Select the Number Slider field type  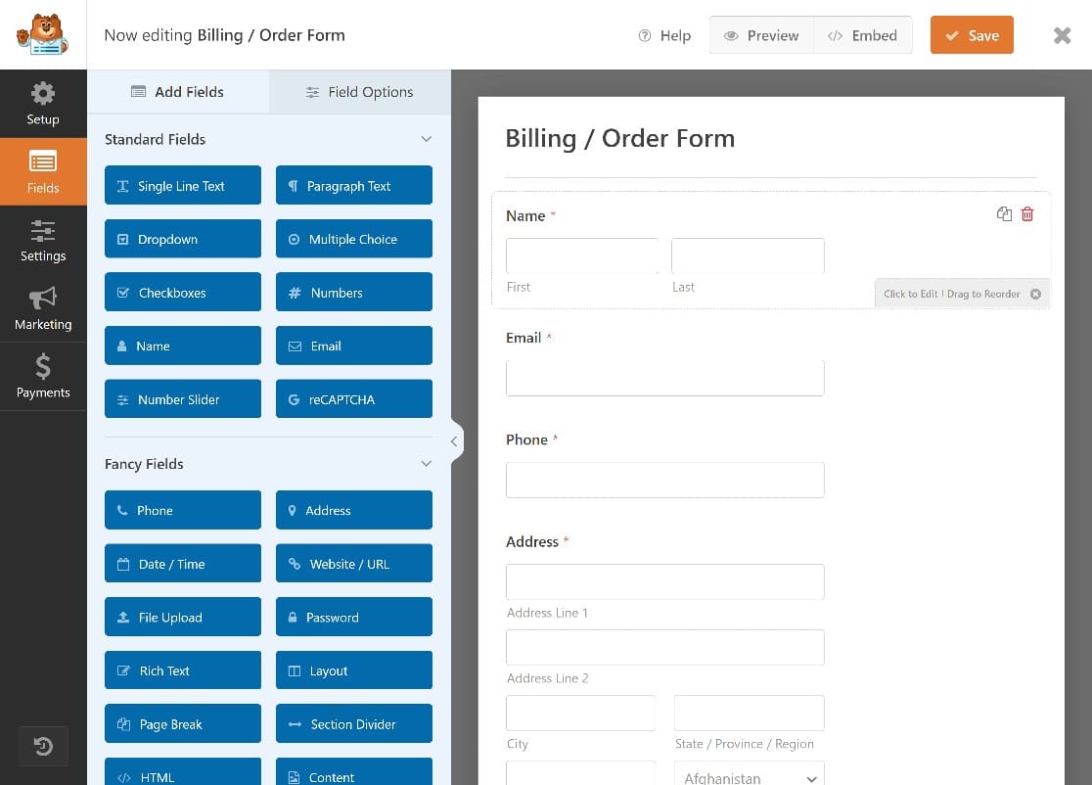coord(182,398)
